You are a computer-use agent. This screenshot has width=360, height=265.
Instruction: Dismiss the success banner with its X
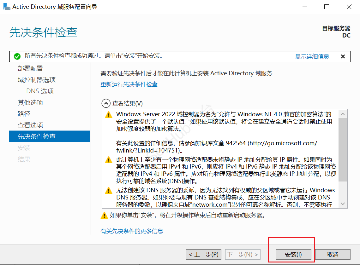tap(343, 56)
